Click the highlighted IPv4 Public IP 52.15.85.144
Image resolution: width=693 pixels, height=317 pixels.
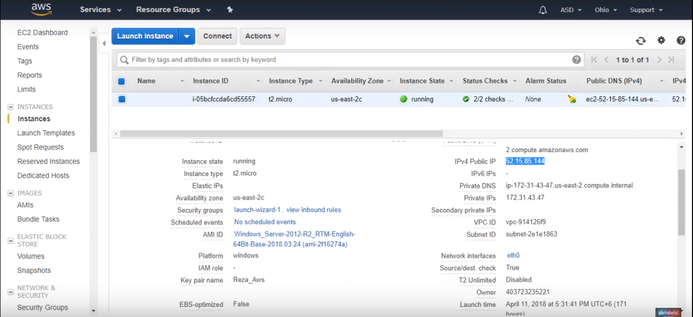[525, 161]
